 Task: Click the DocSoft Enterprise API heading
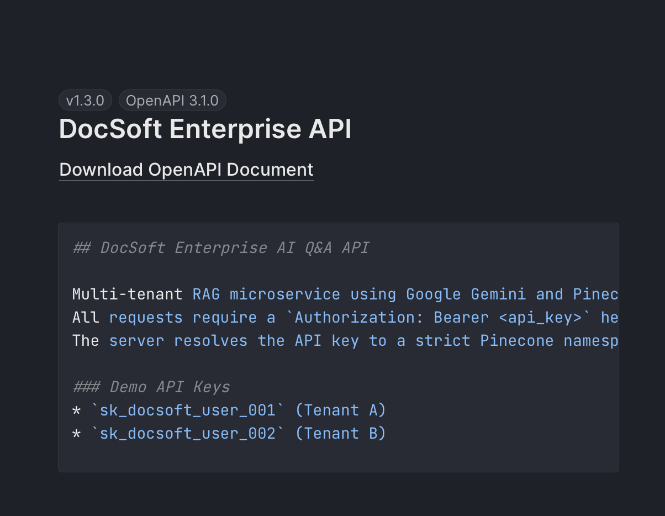tap(205, 129)
